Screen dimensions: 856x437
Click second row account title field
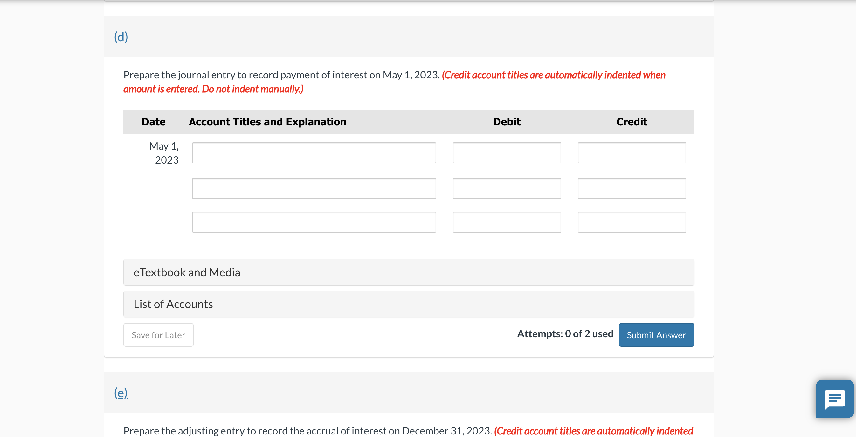pyautogui.click(x=314, y=188)
